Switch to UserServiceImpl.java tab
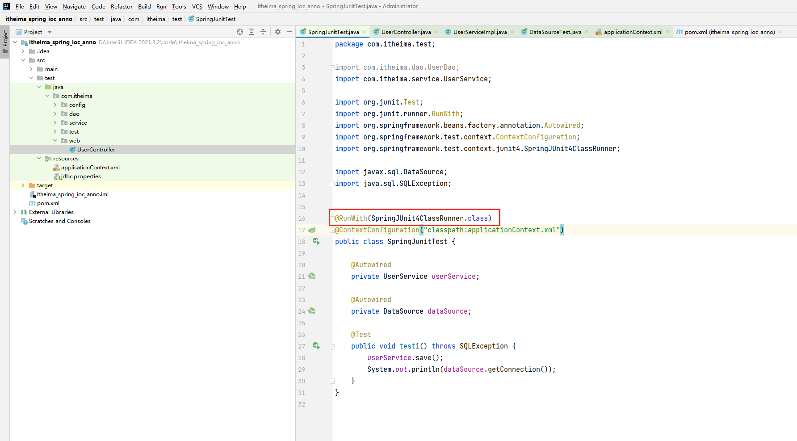 point(480,32)
